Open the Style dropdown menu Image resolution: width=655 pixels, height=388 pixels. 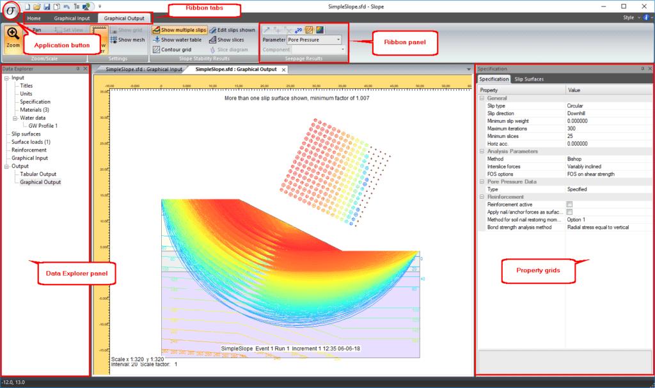point(631,17)
